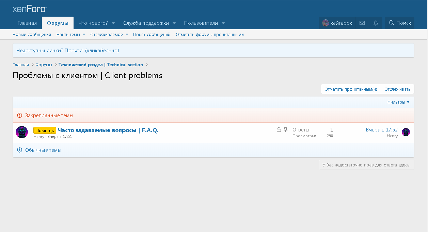Image resolution: width=428 pixels, height=232 pixels.
Task: Click the Поиск search button
Action: [x=400, y=23]
